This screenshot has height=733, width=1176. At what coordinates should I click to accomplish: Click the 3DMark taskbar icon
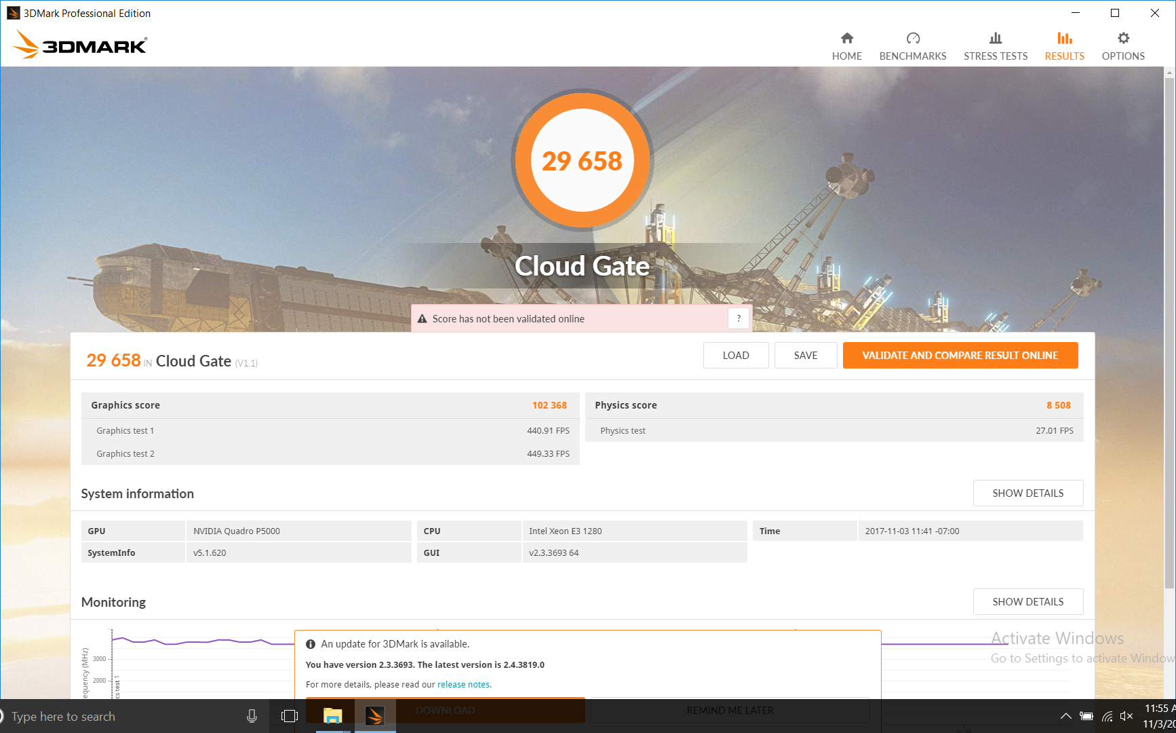tap(374, 716)
